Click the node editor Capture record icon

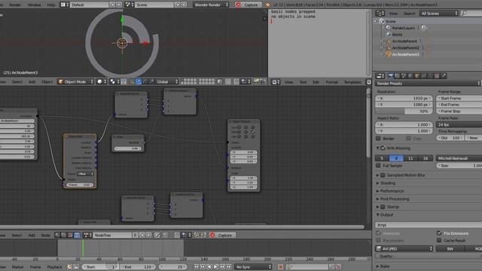coord(212,235)
